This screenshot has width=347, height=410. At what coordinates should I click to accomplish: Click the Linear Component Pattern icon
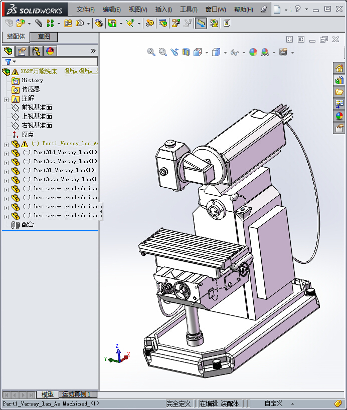coord(50,23)
